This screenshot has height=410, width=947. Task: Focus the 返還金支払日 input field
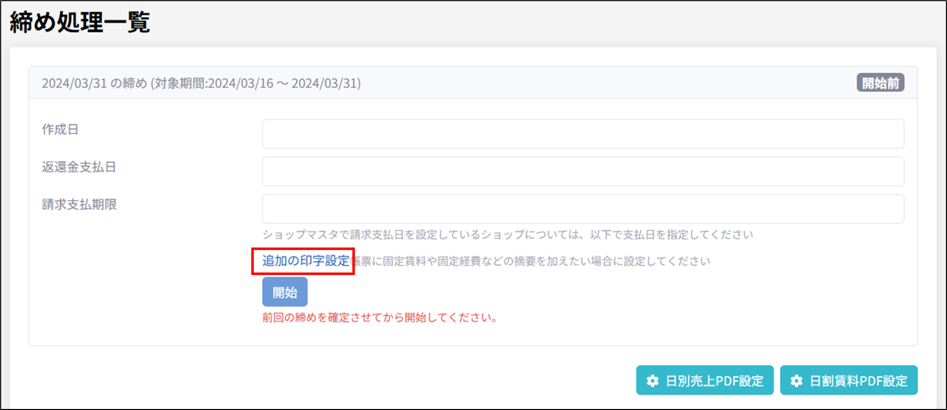point(583,171)
